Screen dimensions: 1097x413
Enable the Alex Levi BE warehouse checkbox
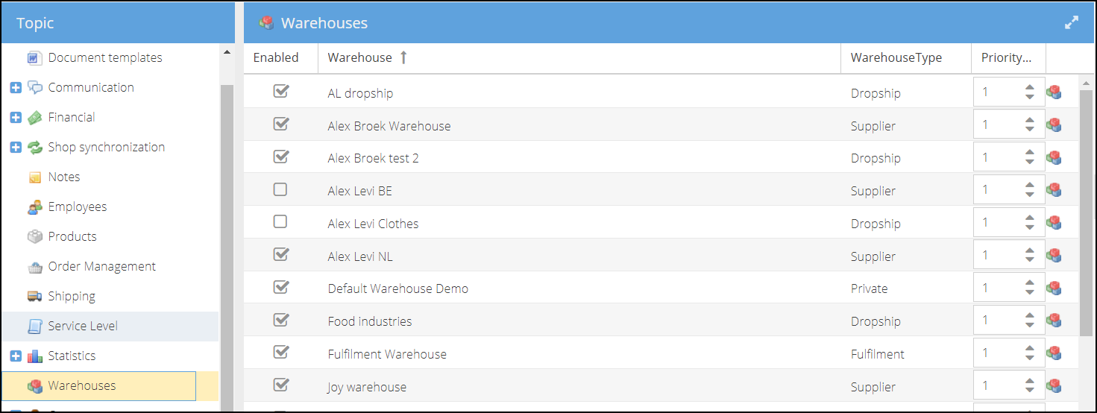(280, 190)
